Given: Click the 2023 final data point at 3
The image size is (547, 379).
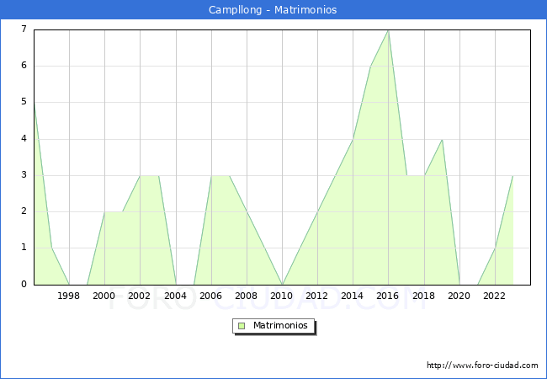Looking at the screenshot, I should coord(512,176).
